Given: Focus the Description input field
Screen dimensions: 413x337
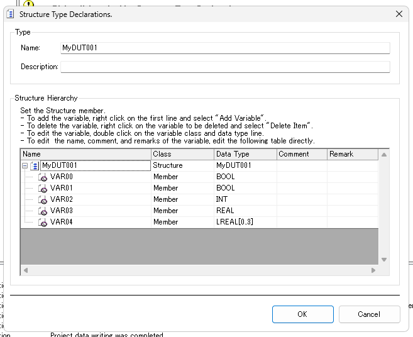Looking at the screenshot, I should (x=225, y=67).
